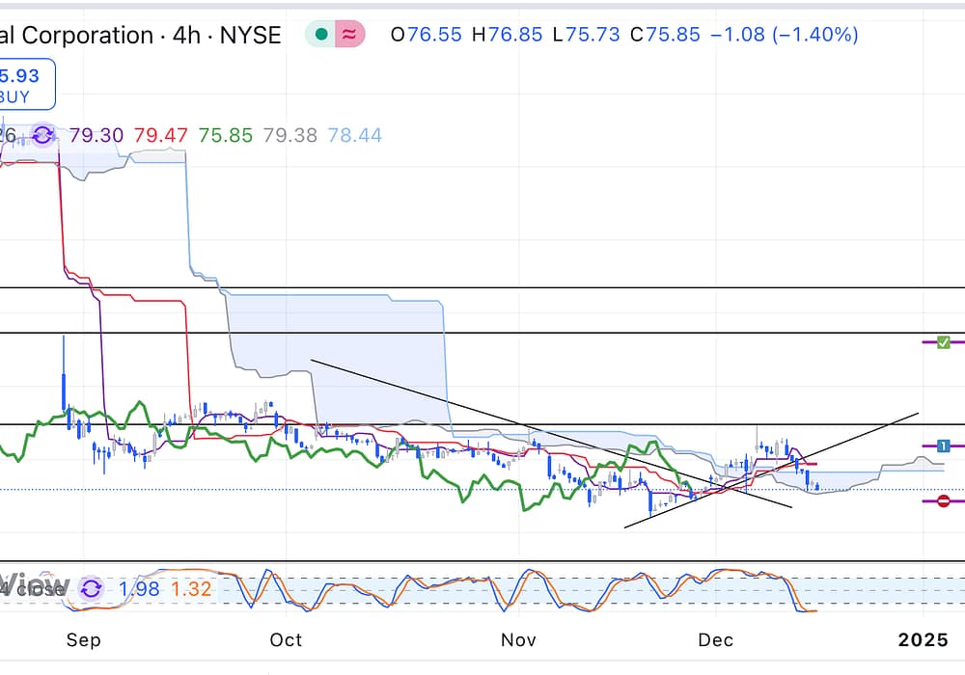Viewport: 965px width, 675px height.
Task: Click the Oct label on time axis
Action: pyautogui.click(x=286, y=640)
